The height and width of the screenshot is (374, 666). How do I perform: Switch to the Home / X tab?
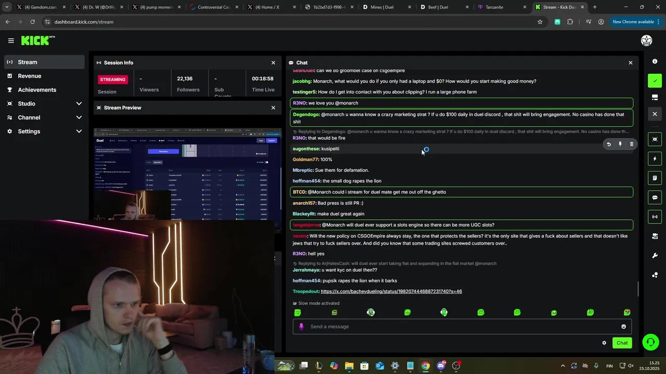pyautogui.click(x=272, y=7)
